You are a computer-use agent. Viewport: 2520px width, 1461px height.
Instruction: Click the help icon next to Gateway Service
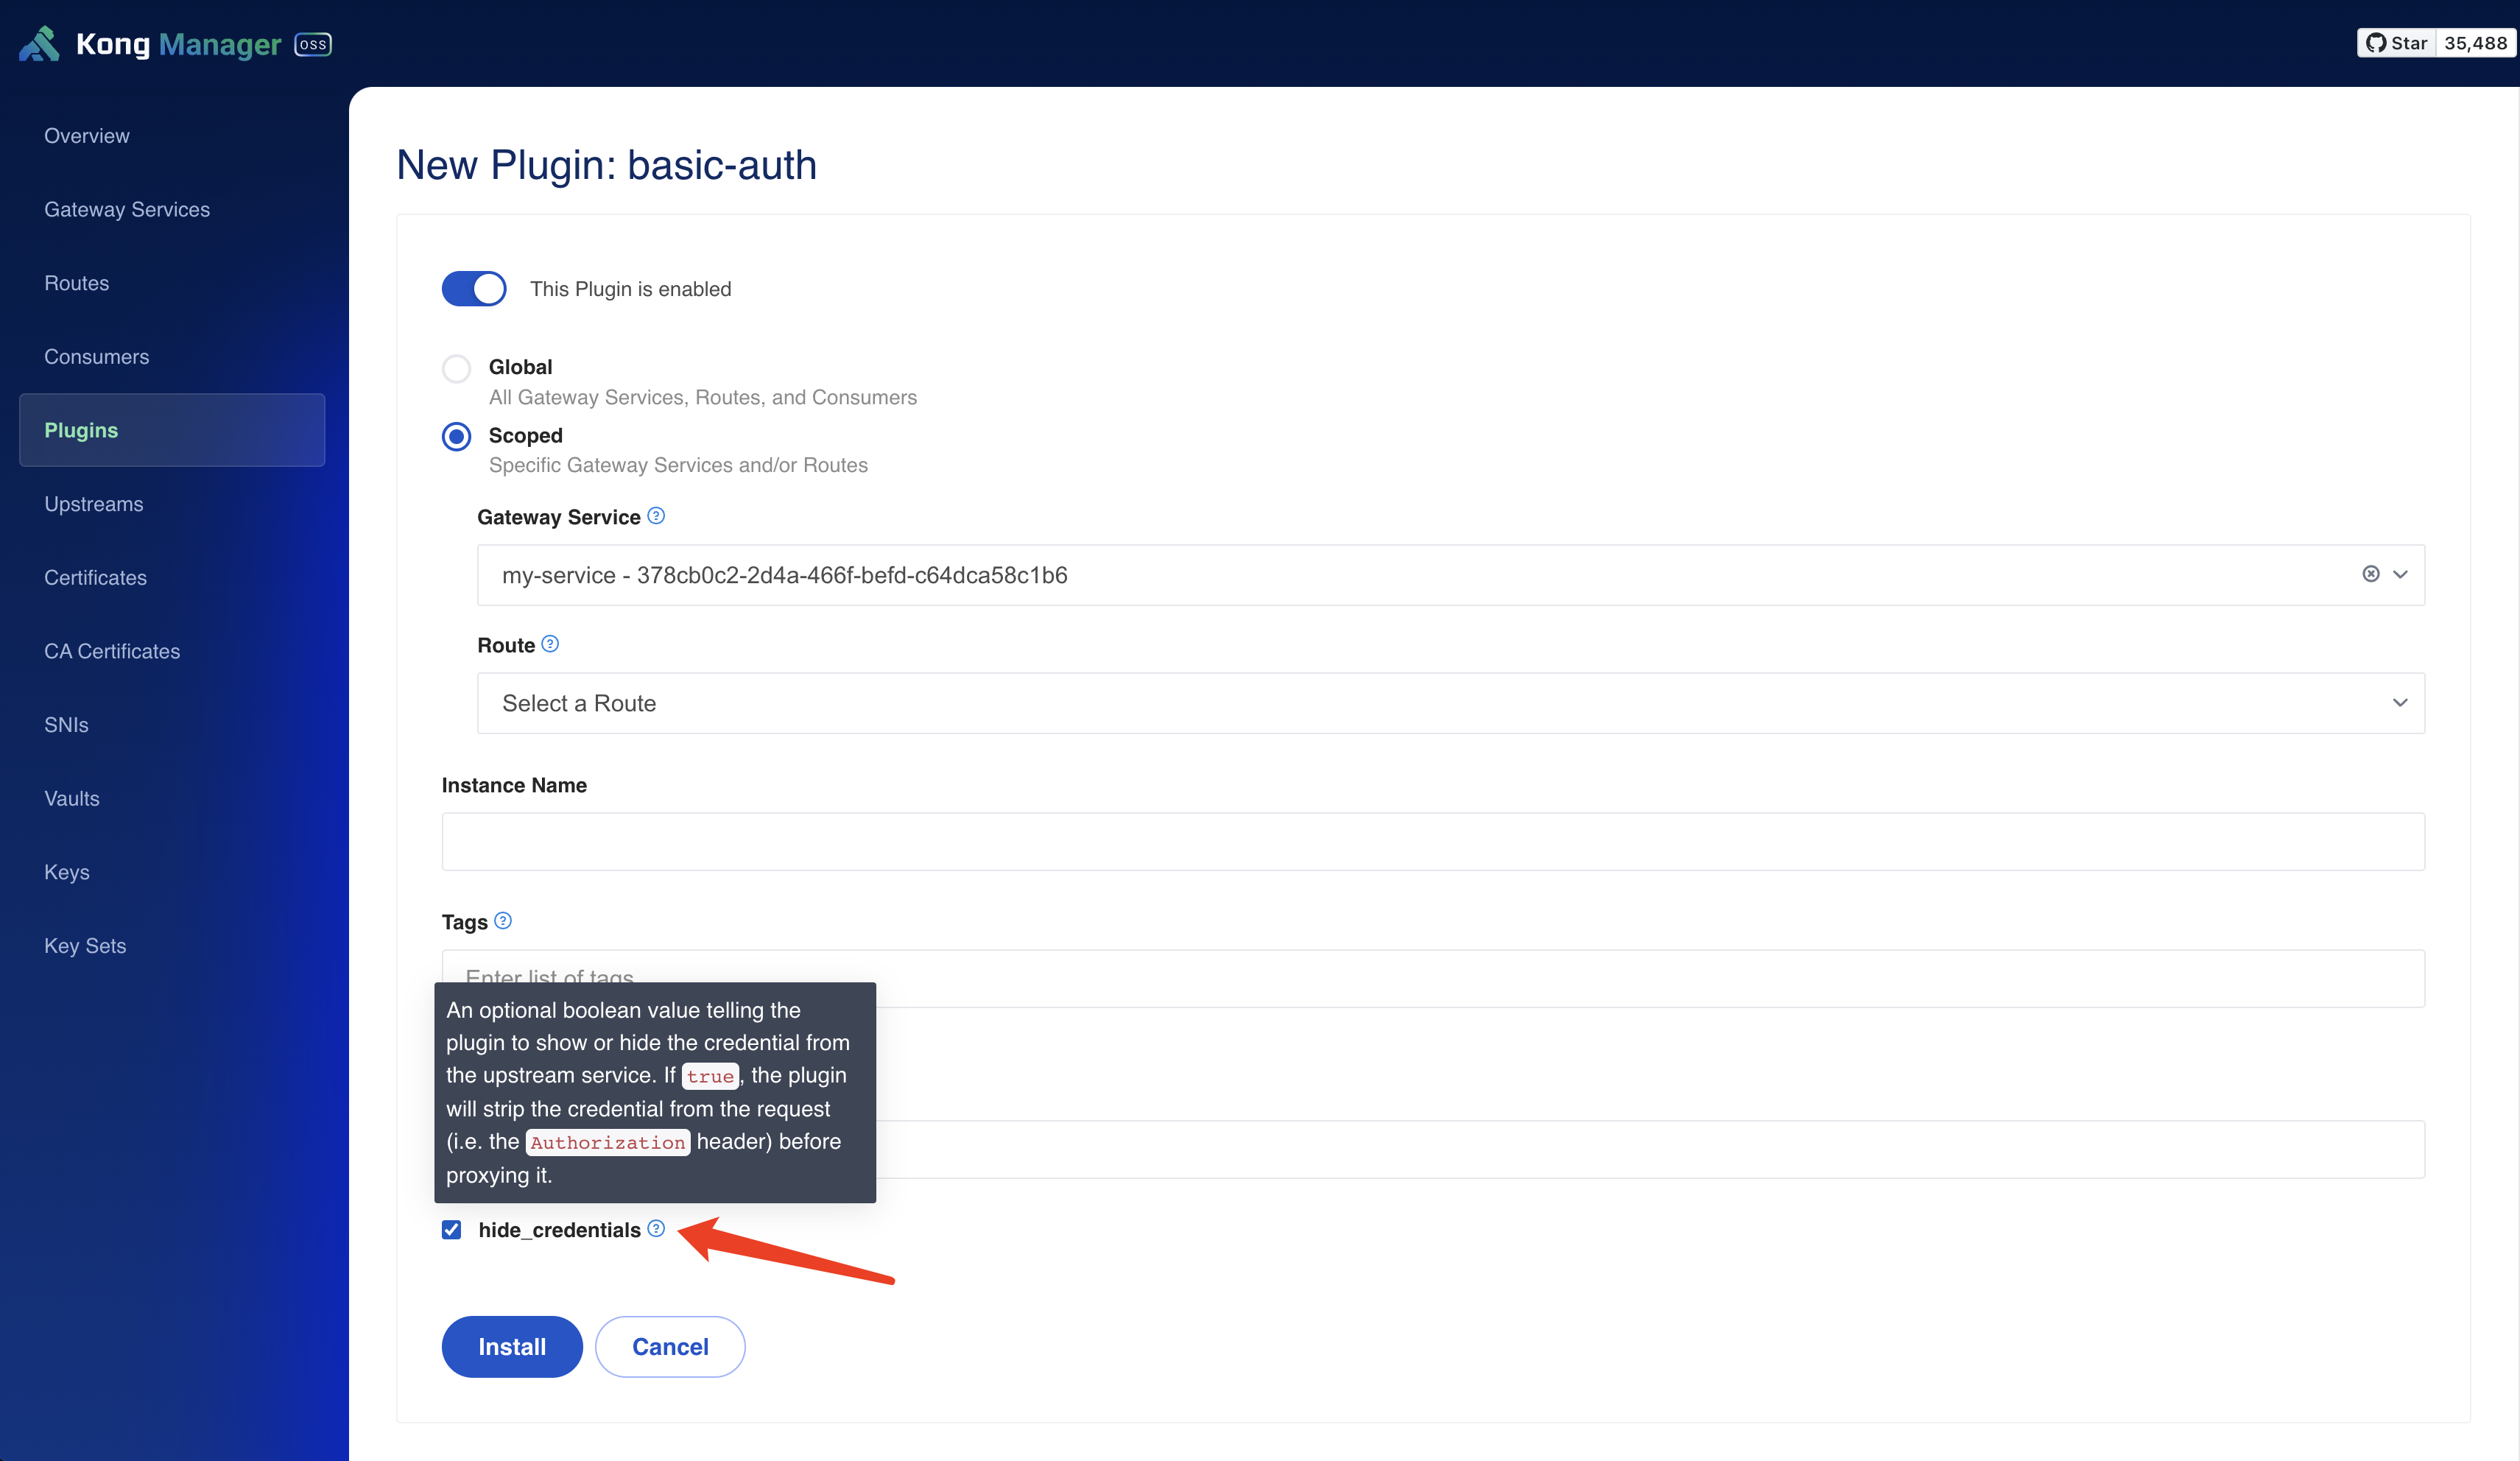coord(658,516)
